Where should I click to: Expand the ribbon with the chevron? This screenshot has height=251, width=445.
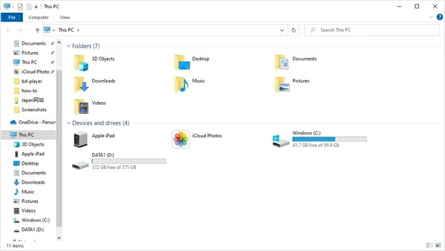(431, 17)
